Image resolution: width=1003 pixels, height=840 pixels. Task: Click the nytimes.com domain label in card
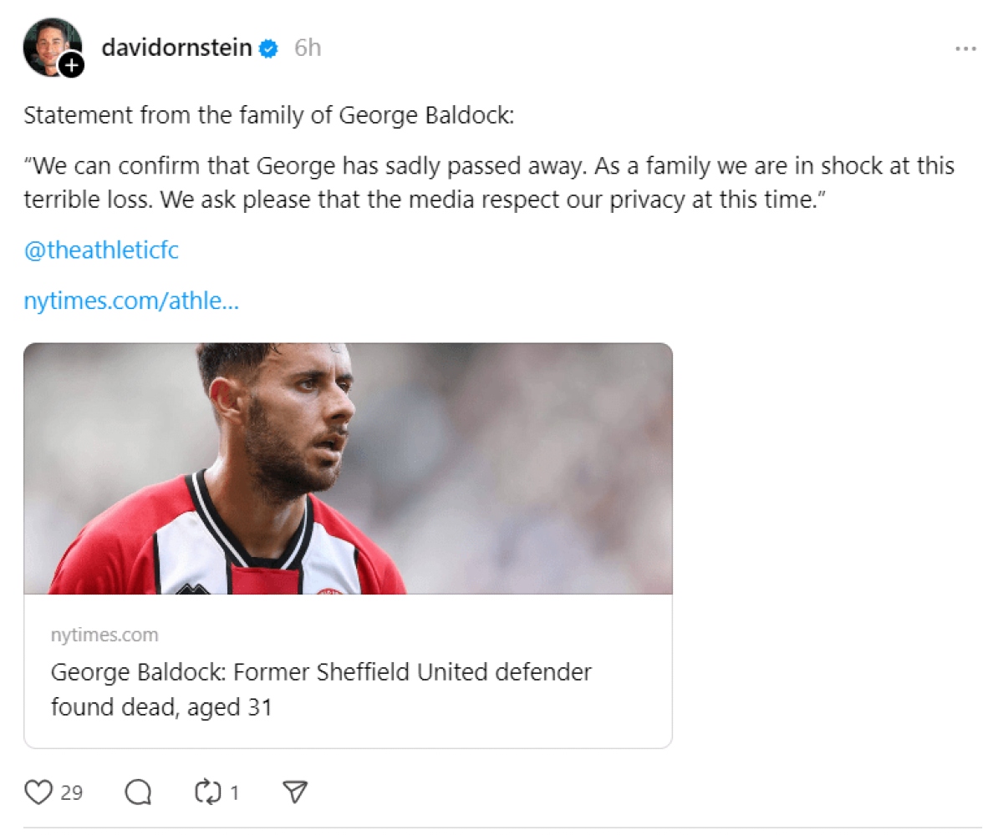click(104, 635)
